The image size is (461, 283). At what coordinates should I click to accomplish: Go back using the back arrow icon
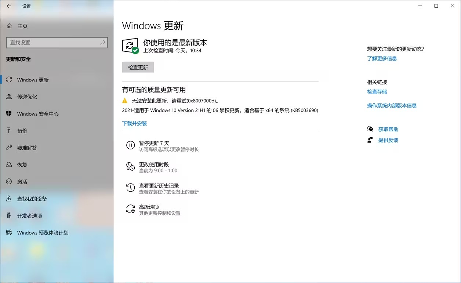point(9,6)
